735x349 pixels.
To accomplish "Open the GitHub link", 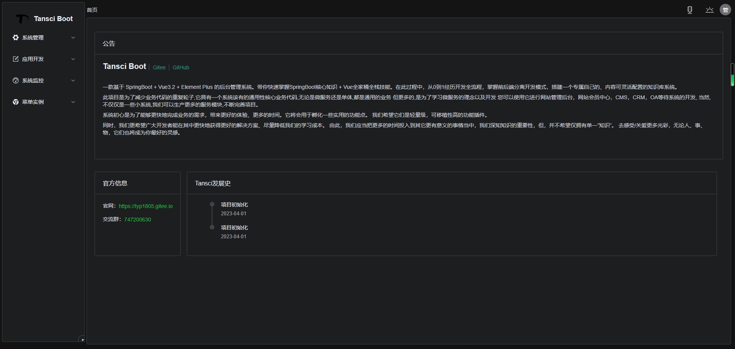I will click(x=181, y=67).
